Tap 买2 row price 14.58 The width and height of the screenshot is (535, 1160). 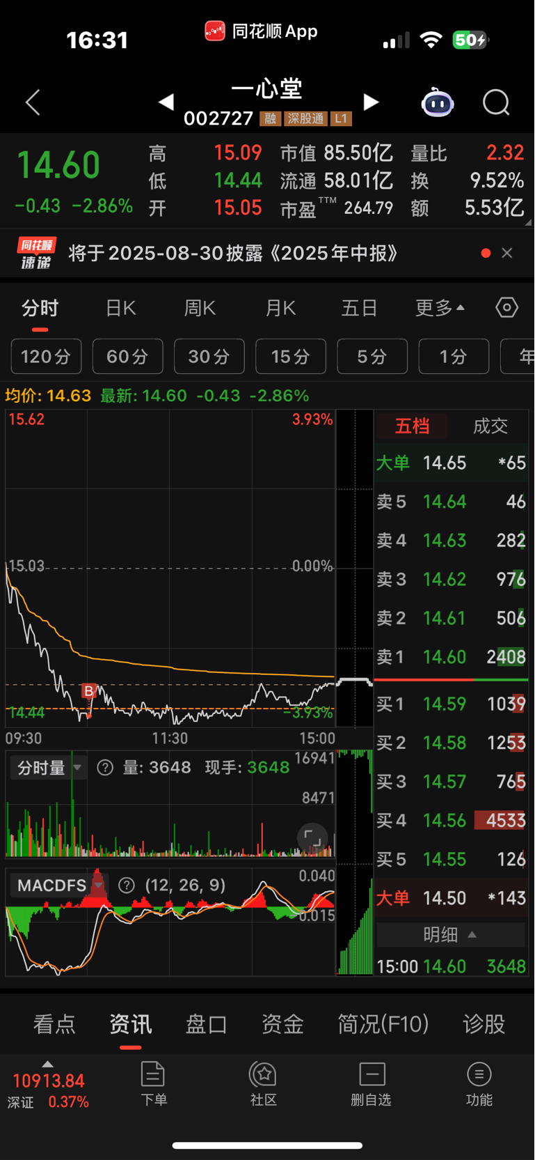click(451, 743)
